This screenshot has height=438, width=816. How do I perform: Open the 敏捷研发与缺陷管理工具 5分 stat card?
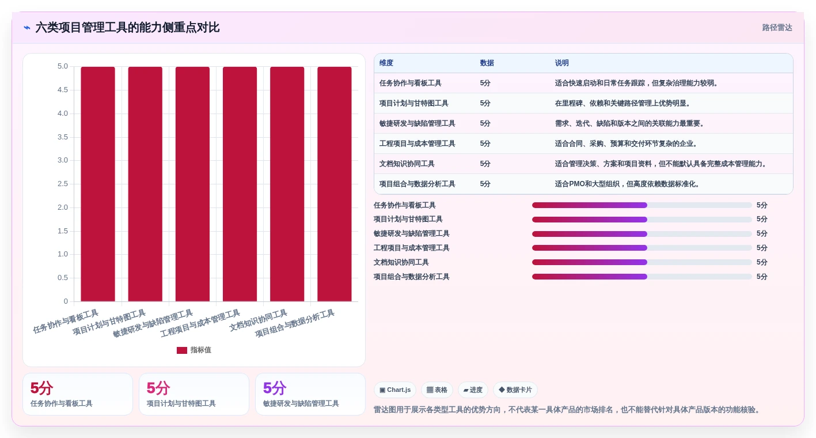coord(310,394)
